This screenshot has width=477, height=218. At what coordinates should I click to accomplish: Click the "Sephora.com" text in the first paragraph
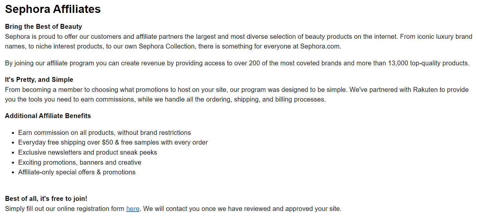(320, 46)
